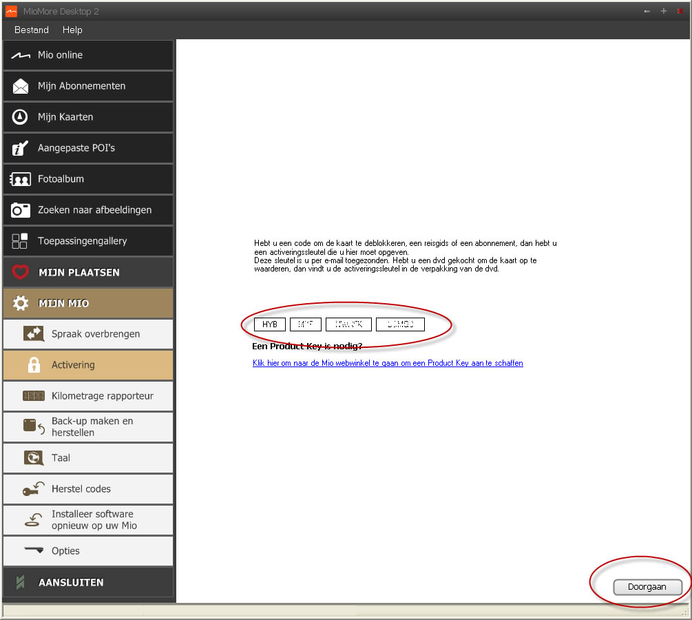692x620 pixels.
Task: Click the Toepassingengallery grid icon
Action: pos(20,241)
